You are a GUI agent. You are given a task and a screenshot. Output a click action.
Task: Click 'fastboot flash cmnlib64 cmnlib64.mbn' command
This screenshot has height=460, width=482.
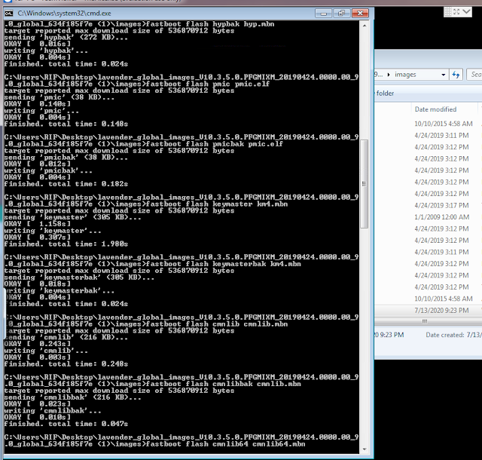[x=226, y=444]
